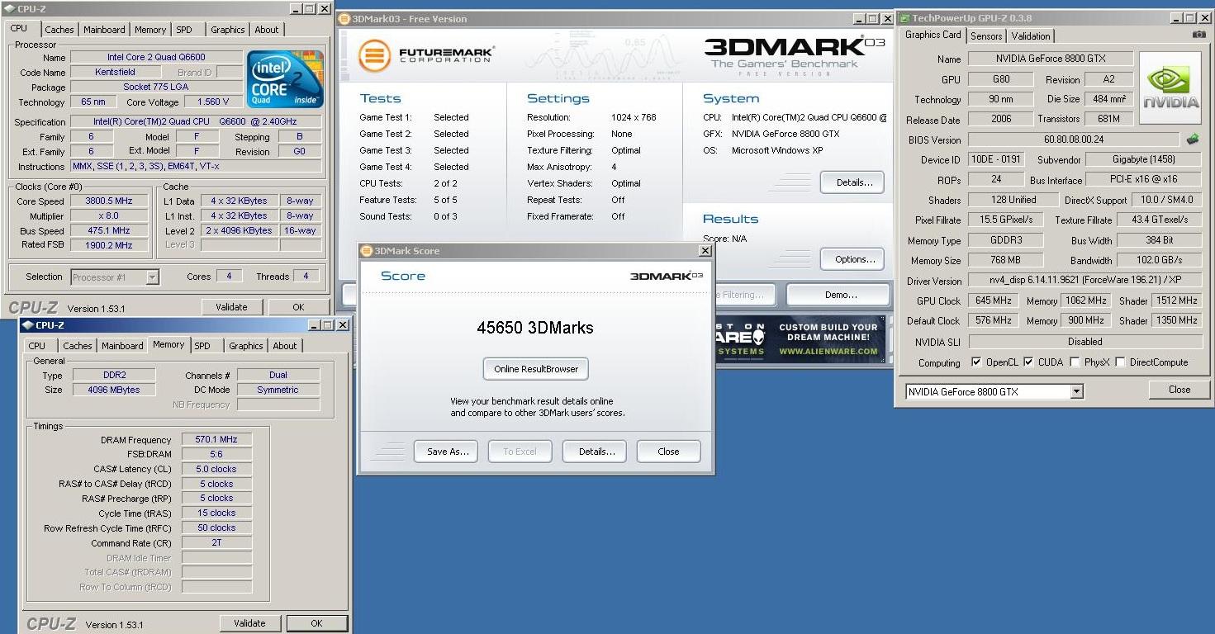The height and width of the screenshot is (634, 1215).
Task: Click the DRAM Frequency value 570.1 MHz
Action: coord(216,439)
